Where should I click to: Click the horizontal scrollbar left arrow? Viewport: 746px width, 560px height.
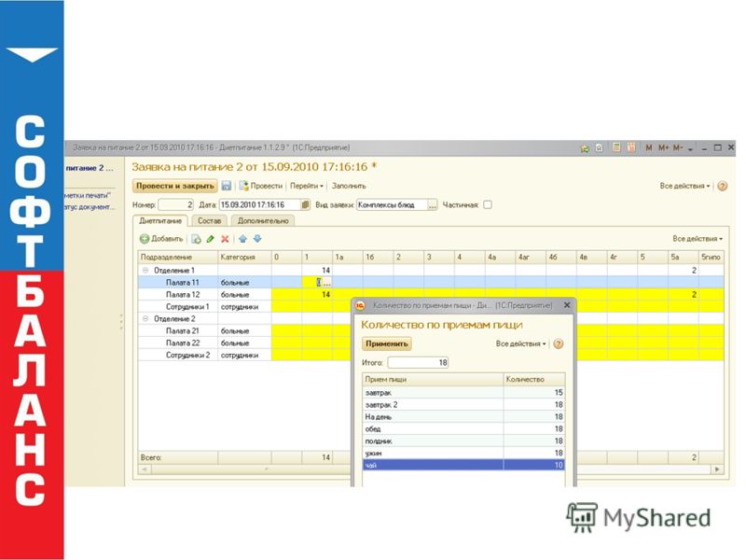[x=145, y=469]
